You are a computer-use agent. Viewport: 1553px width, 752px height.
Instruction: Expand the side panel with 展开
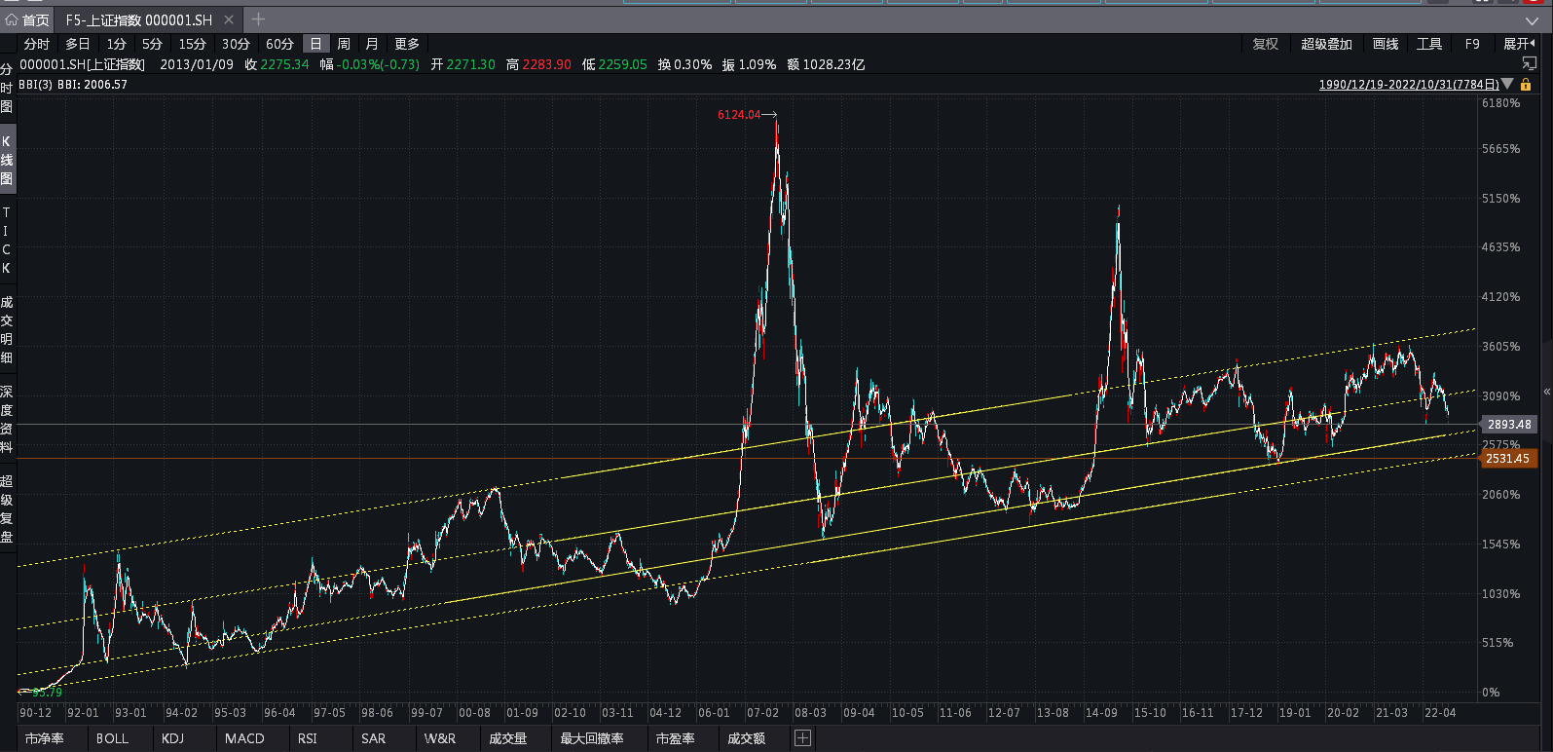point(1518,44)
